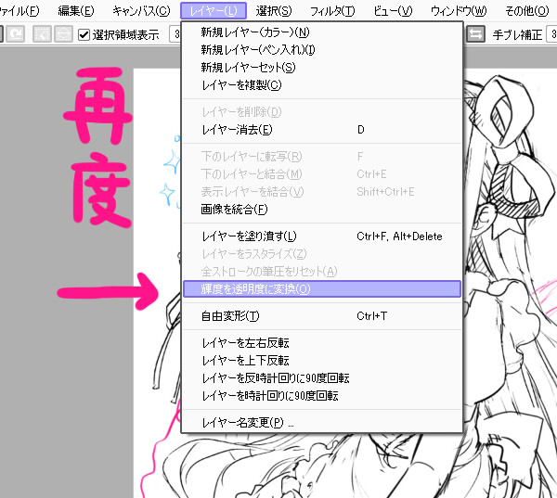Close the レイヤー(L) menu from the menu bar

tap(214, 11)
